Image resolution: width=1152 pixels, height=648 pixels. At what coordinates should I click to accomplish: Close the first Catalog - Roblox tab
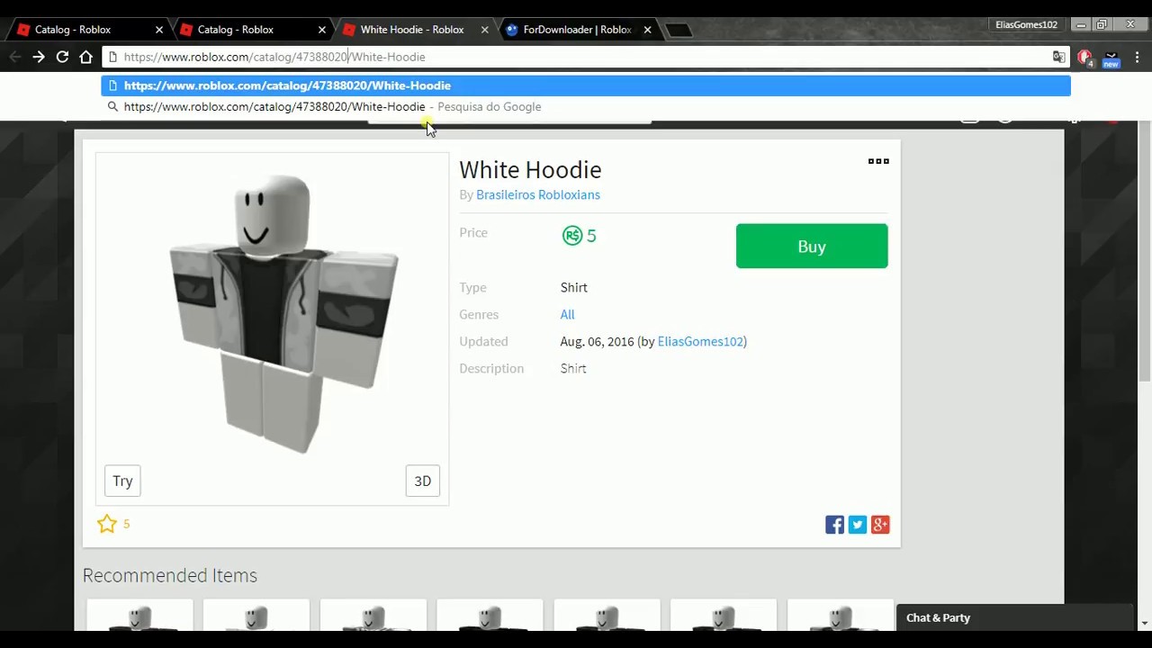coord(159,30)
